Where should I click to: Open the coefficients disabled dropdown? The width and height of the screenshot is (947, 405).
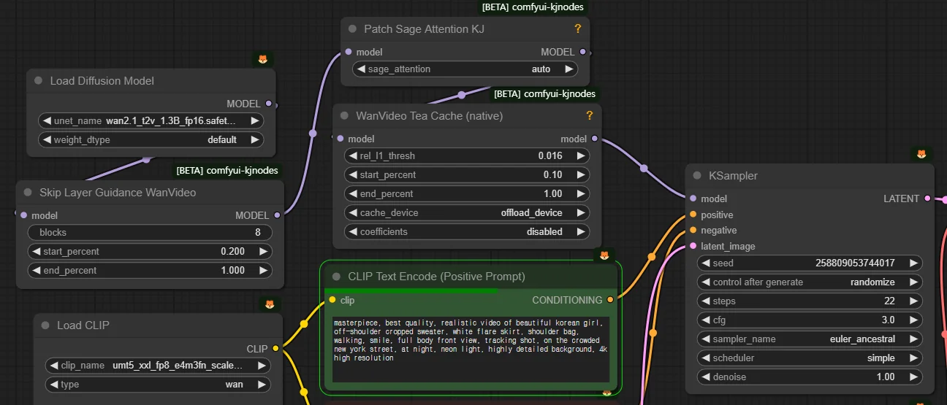467,231
